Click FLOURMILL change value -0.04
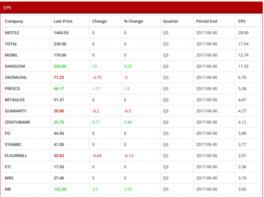The image size is (264, 197). click(x=97, y=156)
